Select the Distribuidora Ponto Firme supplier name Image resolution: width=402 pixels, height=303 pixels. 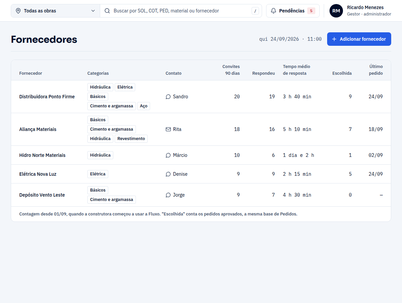pyautogui.click(x=47, y=97)
